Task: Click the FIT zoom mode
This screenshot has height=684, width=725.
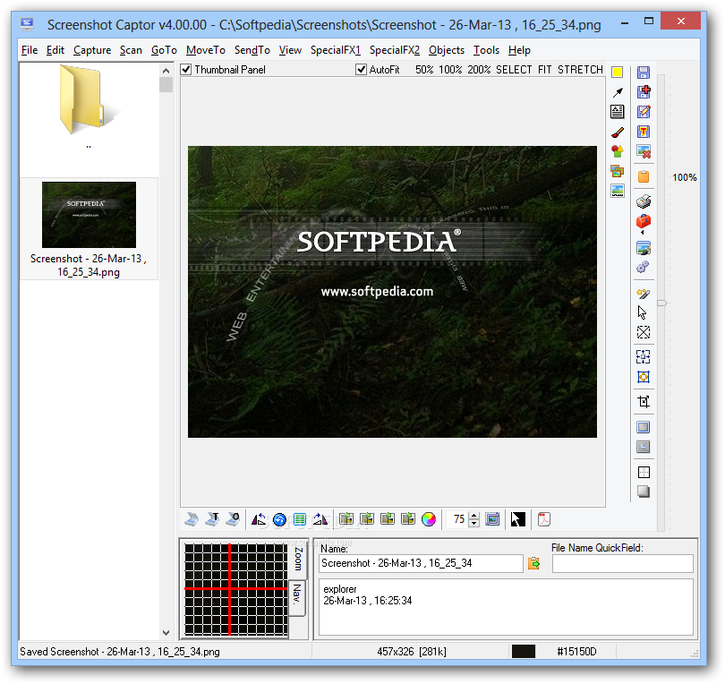Action: 544,69
